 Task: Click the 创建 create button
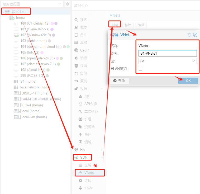115,25
